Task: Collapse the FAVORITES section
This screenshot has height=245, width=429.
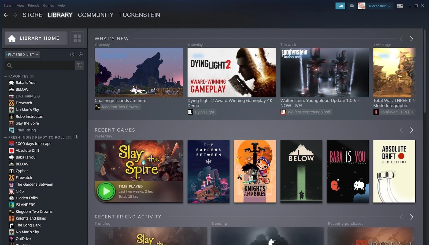Action: click(x=5, y=76)
